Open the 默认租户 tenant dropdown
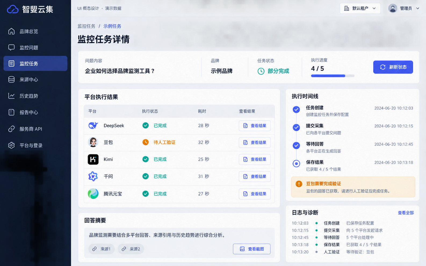The image size is (426, 266). pyautogui.click(x=360, y=8)
